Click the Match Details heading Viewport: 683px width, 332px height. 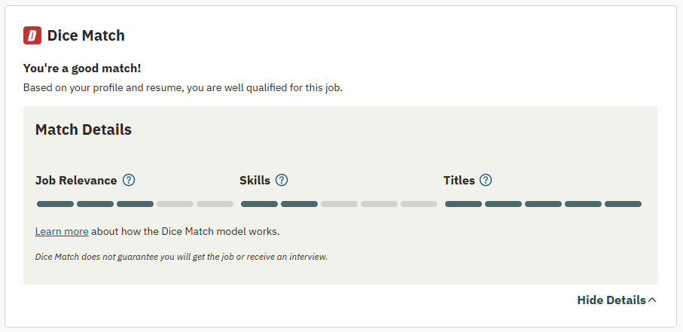(84, 129)
